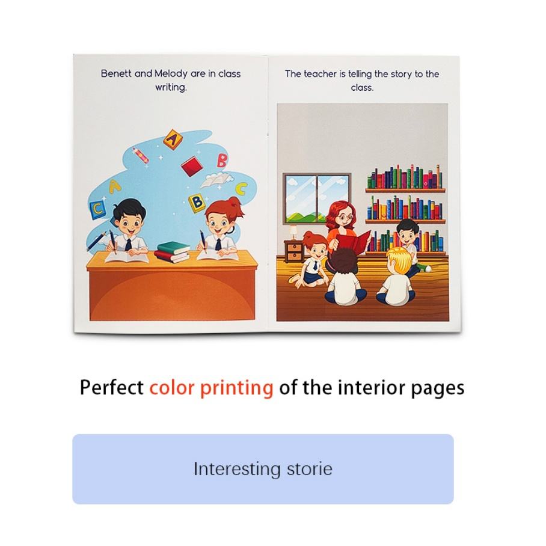The height and width of the screenshot is (546, 546).
Task: Click the orange letter A block
Action: click(173, 139)
